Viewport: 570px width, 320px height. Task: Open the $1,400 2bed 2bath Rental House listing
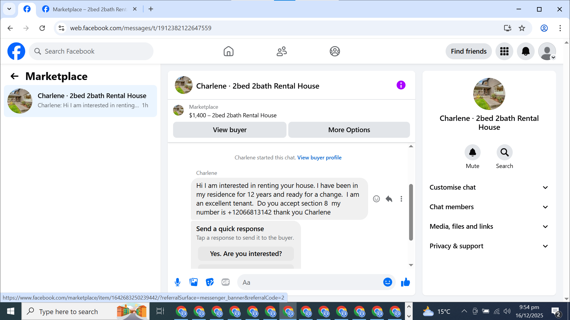point(233,115)
